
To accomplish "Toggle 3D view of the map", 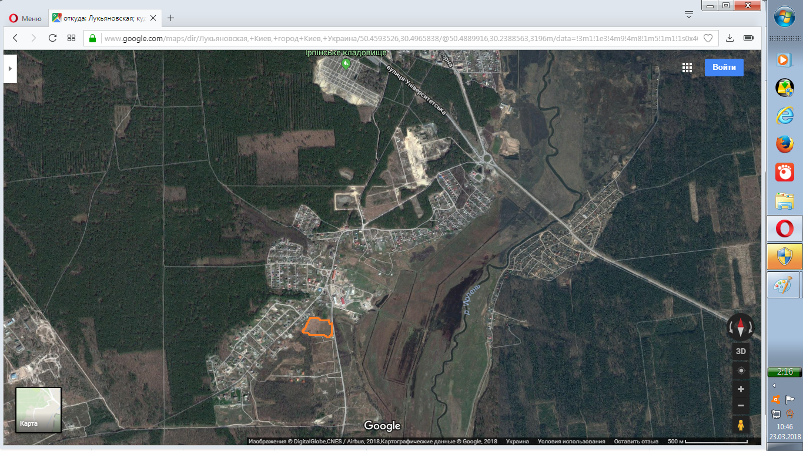I will (741, 351).
